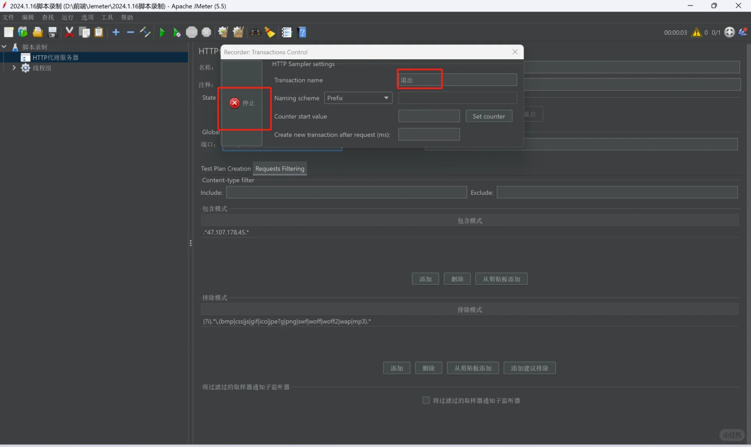Collapse the 脚本录制 tree node arrow
The image size is (751, 447).
point(4,47)
